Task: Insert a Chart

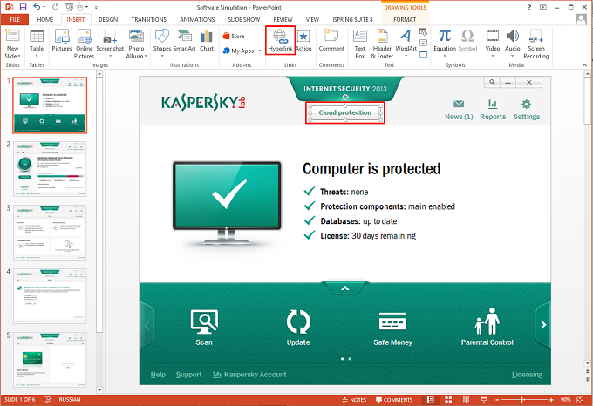Action: coord(207,40)
